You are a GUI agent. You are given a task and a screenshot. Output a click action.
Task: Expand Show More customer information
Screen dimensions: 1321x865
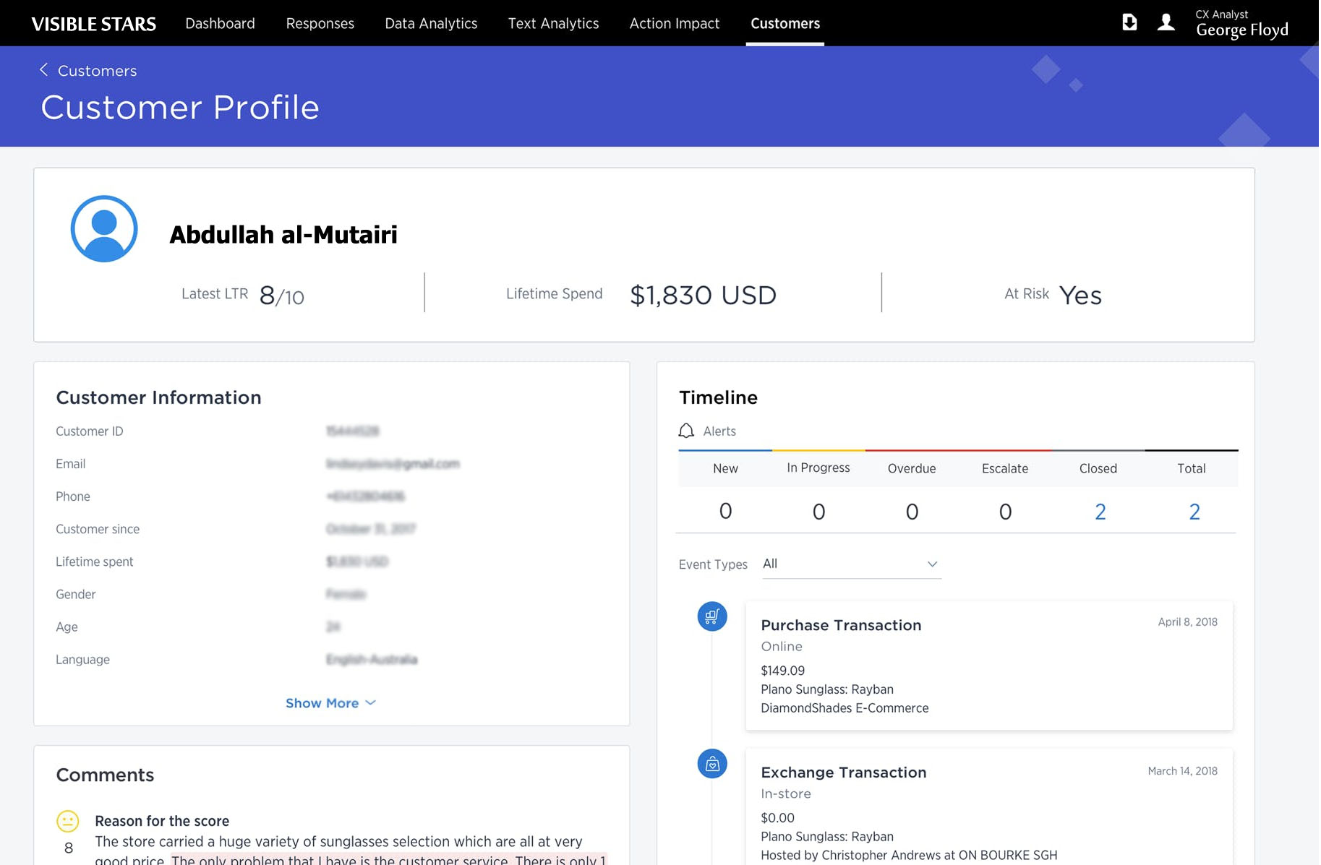click(330, 703)
